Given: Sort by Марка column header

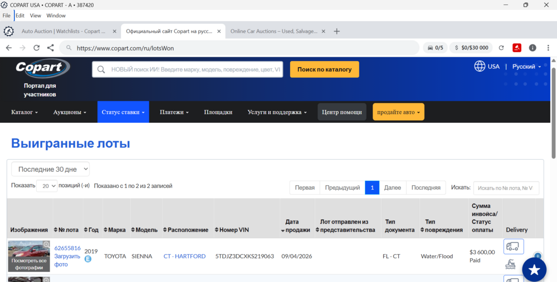Looking at the screenshot, I should (115, 230).
